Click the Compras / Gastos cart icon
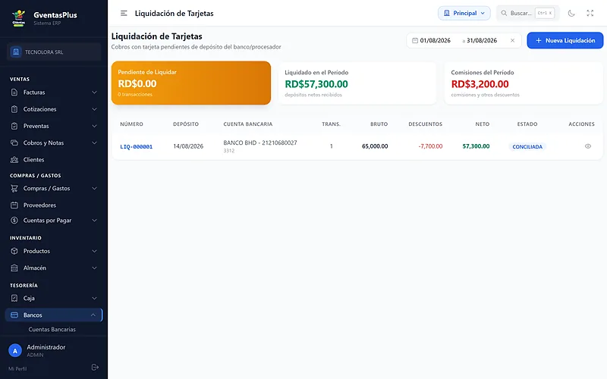The width and height of the screenshot is (607, 379). 14,188
